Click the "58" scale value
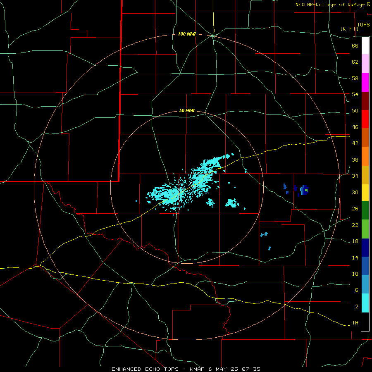 [355, 78]
